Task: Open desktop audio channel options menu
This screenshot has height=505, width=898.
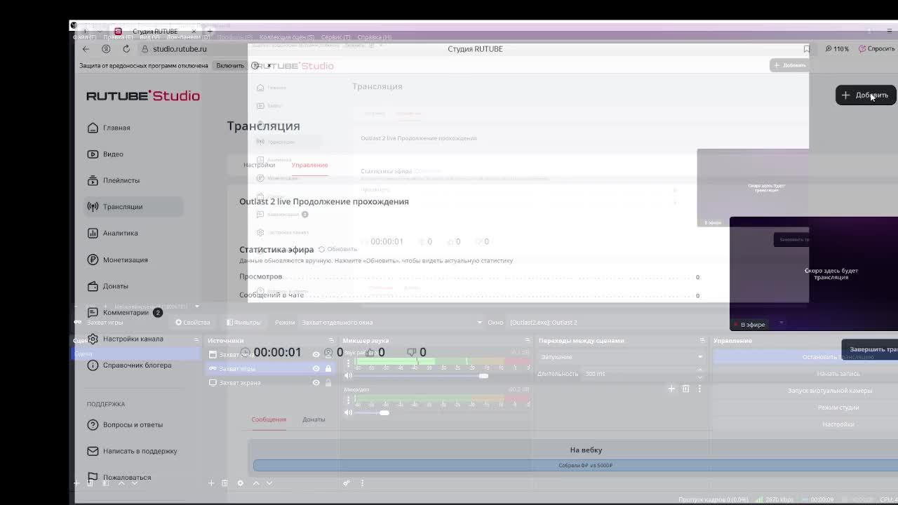Action: (x=348, y=363)
